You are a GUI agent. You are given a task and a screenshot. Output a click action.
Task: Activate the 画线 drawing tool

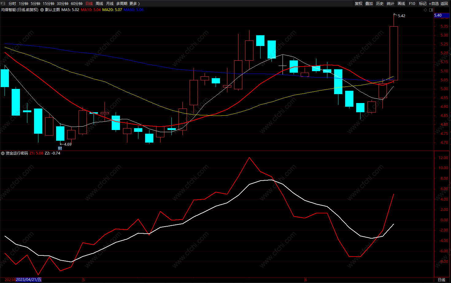tap(401, 4)
